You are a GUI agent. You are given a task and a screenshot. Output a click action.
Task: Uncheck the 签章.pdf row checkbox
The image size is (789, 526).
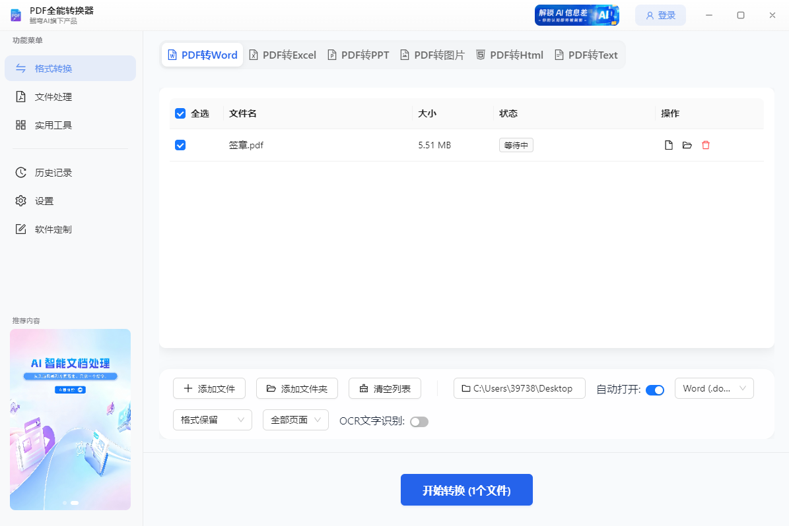(x=180, y=144)
